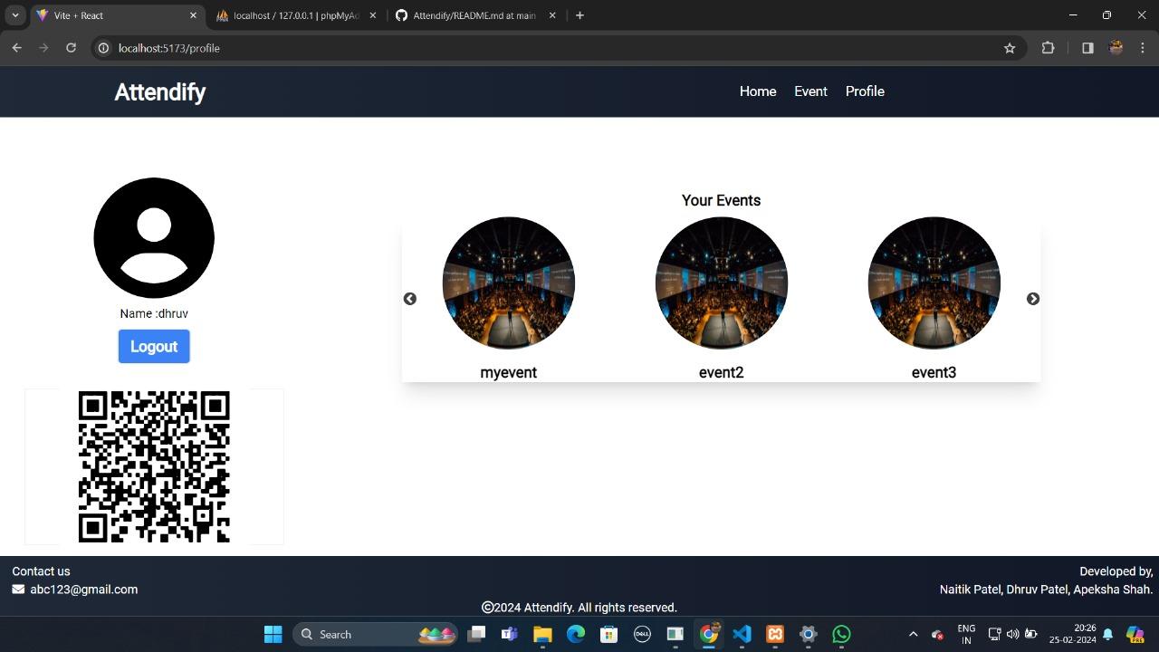This screenshot has width=1159, height=652.
Task: Open Settings gear from the taskbar
Action: click(808, 634)
